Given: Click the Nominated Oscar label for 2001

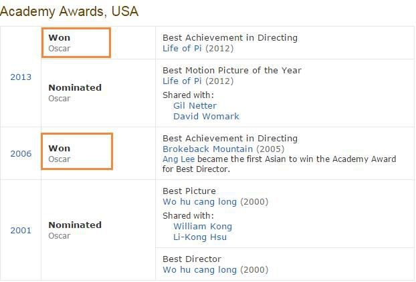Looking at the screenshot, I should [x=75, y=230].
